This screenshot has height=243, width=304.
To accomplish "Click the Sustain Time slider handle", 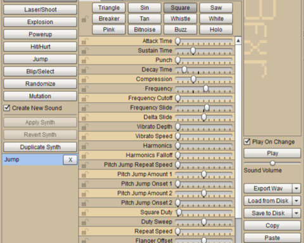I will (x=193, y=51).
